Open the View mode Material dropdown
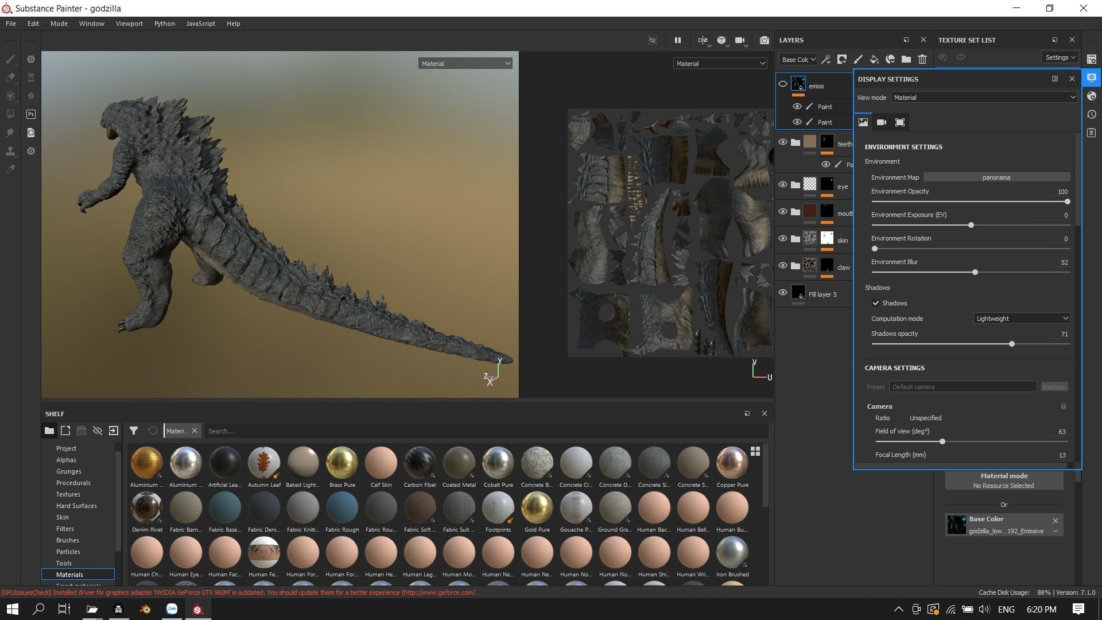Screen dimensions: 1102x620 click(984, 98)
